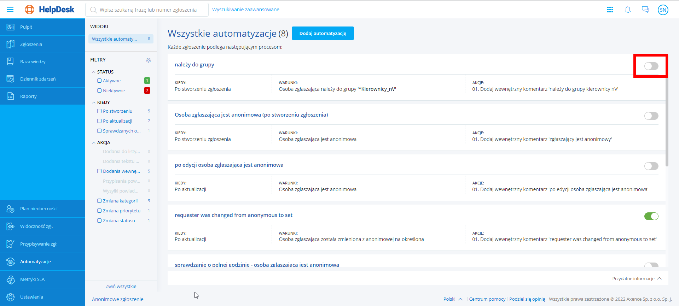The image size is (679, 306).
Task: Open the hamburger menu icon
Action: (x=10, y=10)
